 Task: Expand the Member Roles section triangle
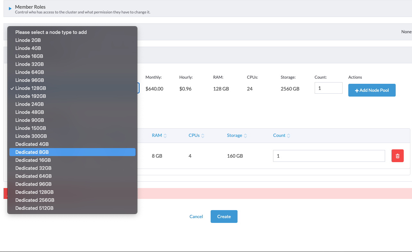tap(10, 9)
